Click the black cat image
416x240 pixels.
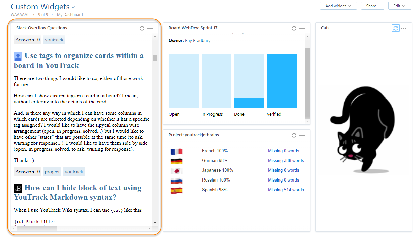click(x=362, y=130)
